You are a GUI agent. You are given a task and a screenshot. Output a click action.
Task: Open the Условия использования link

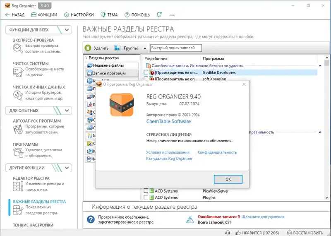168,152
